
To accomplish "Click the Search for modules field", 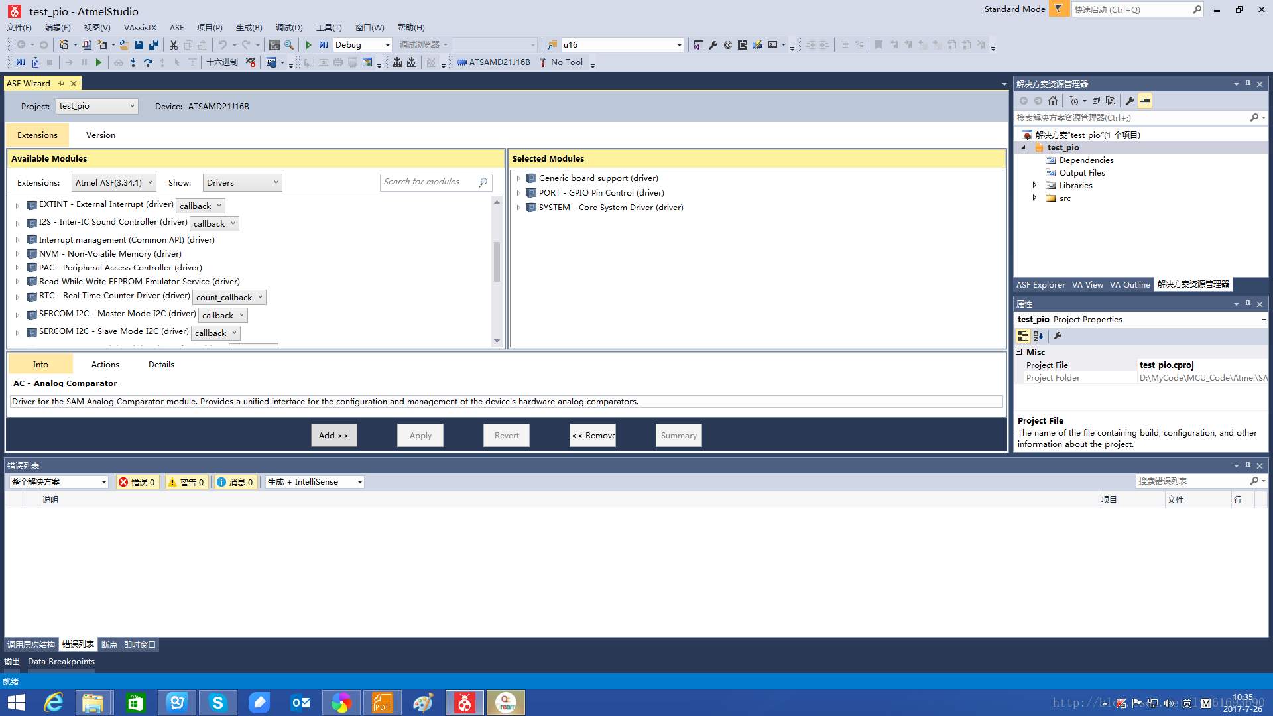I will (x=436, y=182).
